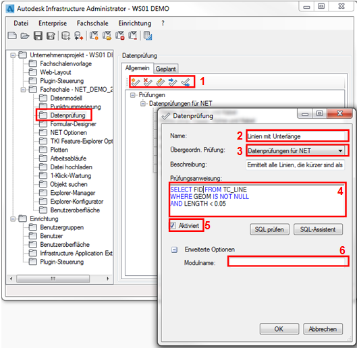This screenshot has width=357, height=348.
Task: Click the Beschreibung input field
Action: [x=296, y=165]
